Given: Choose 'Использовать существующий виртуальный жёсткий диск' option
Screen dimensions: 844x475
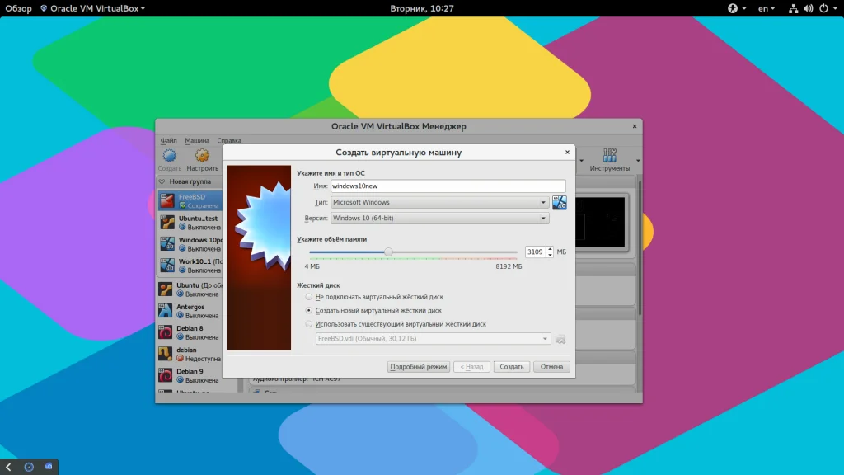Looking at the screenshot, I should pyautogui.click(x=309, y=324).
